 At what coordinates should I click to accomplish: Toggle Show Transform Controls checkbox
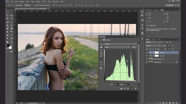[34, 5]
